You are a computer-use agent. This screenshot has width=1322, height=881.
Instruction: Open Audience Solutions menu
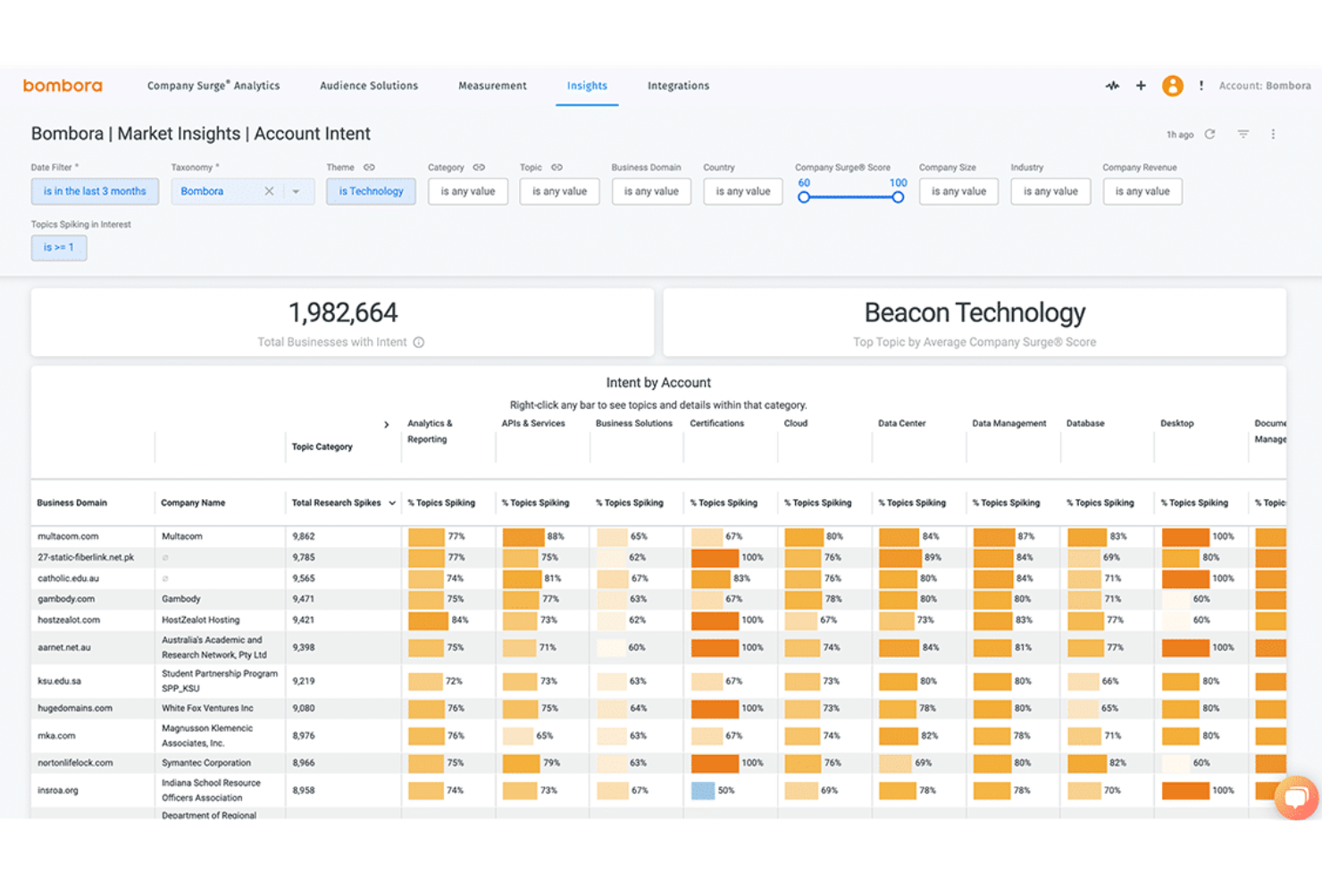coord(369,86)
